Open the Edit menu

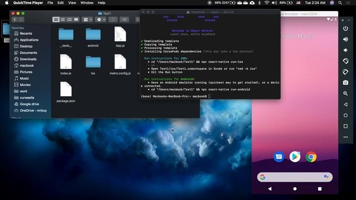(x=61, y=3)
